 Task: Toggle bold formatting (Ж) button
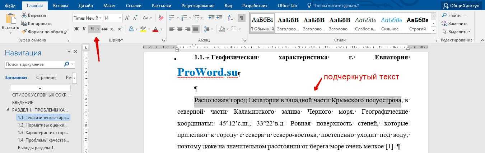76,29
